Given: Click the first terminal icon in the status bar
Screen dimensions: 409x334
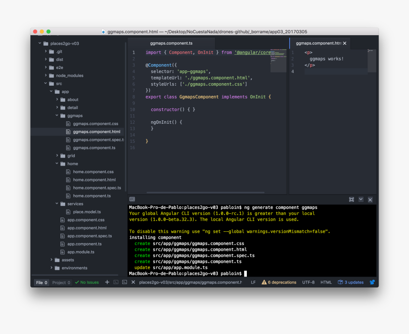Looking at the screenshot, I should [116, 282].
